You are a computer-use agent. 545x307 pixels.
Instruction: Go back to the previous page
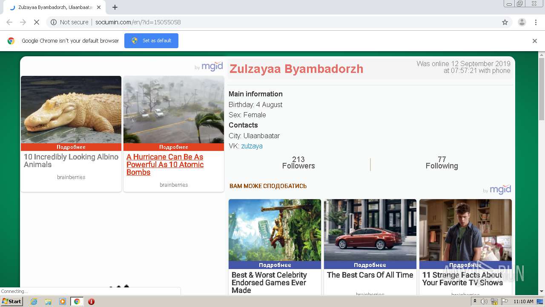pyautogui.click(x=9, y=22)
